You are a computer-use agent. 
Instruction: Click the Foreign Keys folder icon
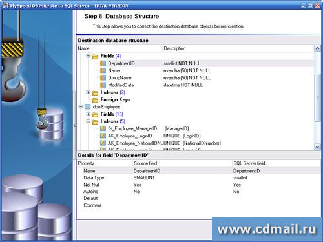[95, 100]
